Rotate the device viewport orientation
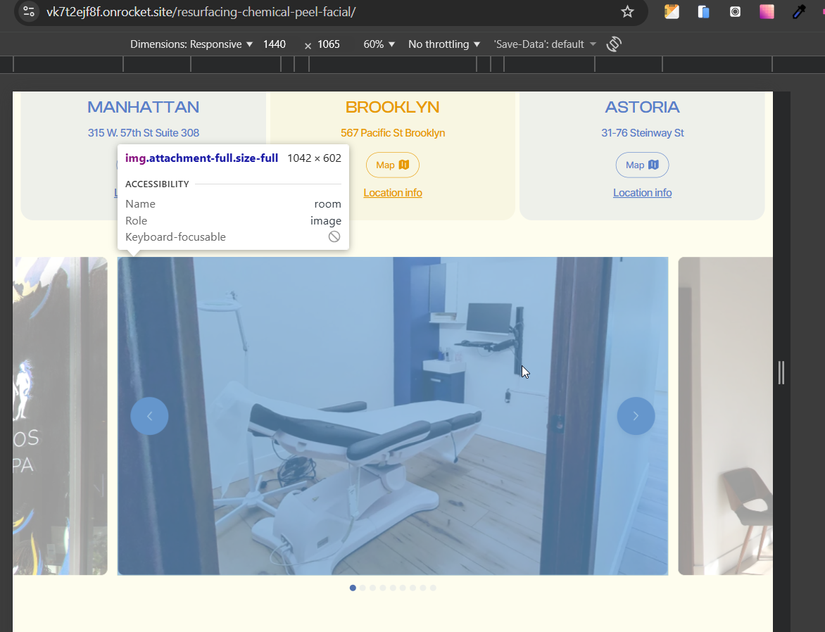This screenshot has width=825, height=632. coord(614,44)
